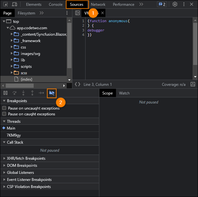This screenshot has width=198, height=197.
Task: Switch to the Filesystem navigator tab
Action: pos(26,13)
